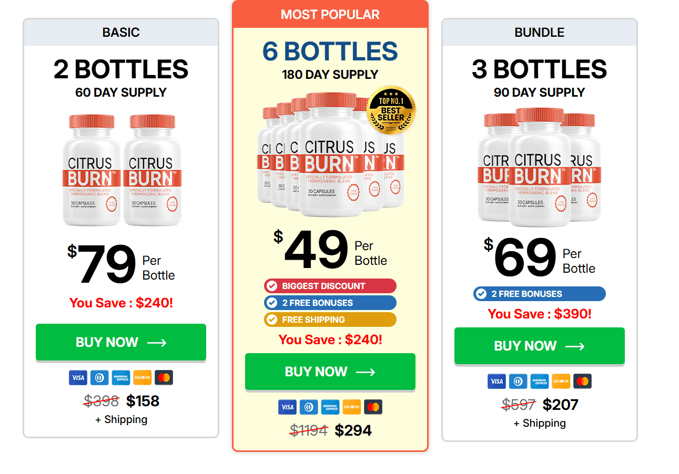Click the Top No.1 Best Seller badge

pos(391,110)
